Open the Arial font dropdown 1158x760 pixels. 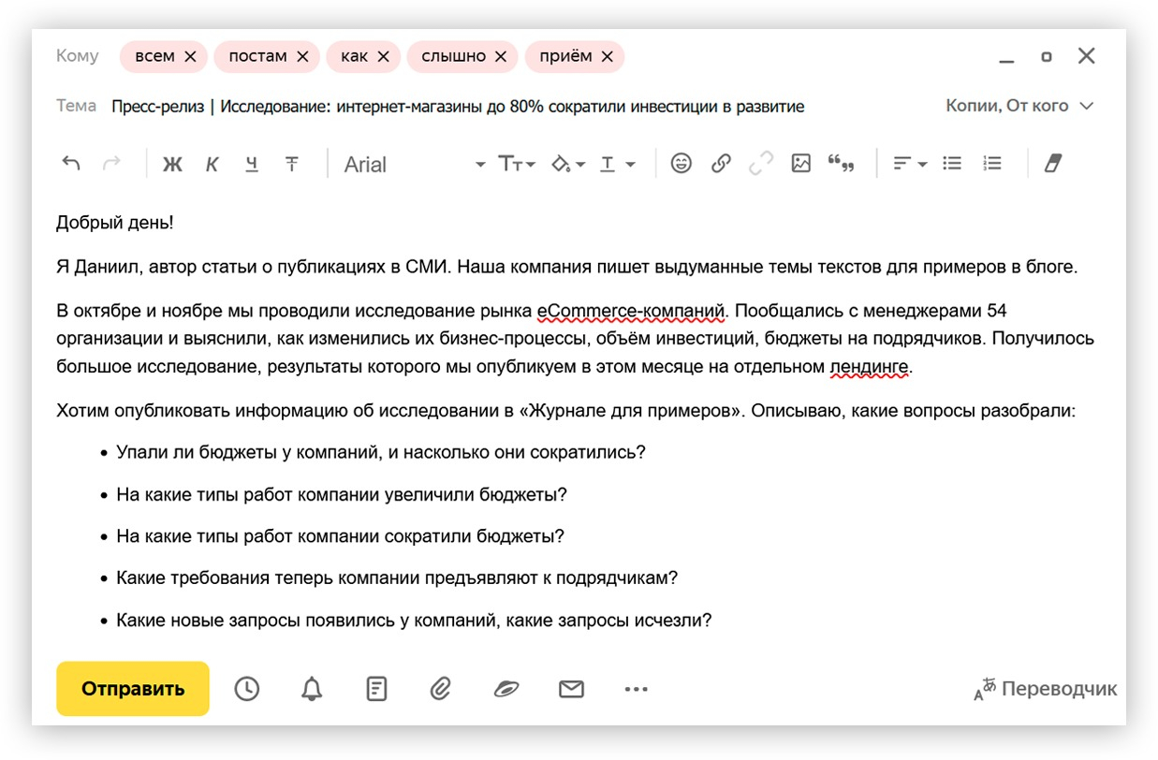[414, 165]
